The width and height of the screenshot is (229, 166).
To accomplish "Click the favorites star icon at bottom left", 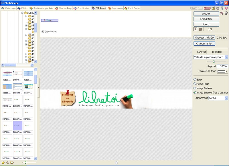I will tap(3, 163).
